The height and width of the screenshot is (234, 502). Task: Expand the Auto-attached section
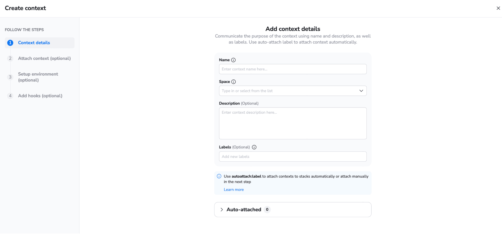tap(222, 209)
